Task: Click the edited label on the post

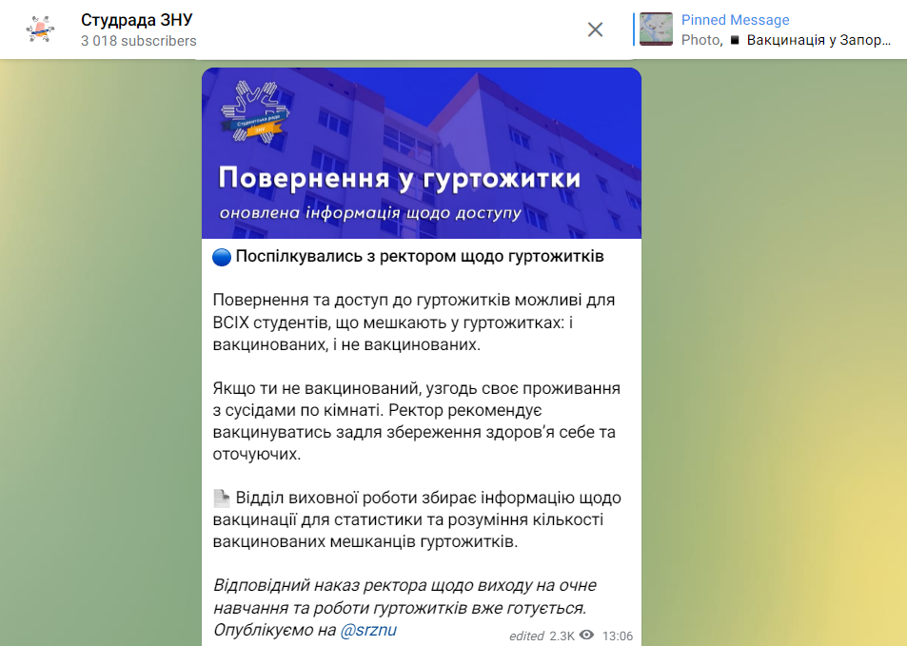Action: pyautogui.click(x=526, y=636)
